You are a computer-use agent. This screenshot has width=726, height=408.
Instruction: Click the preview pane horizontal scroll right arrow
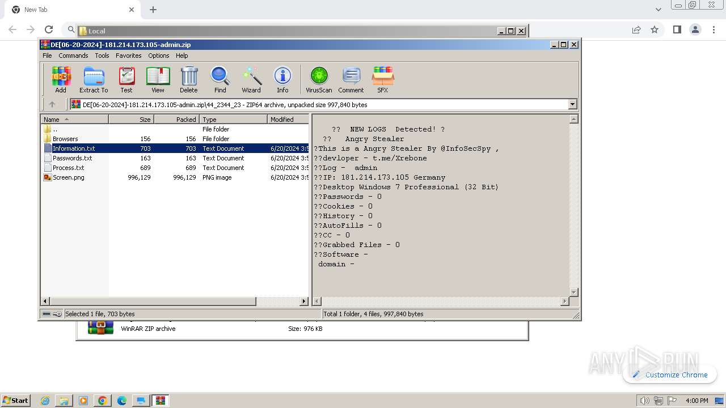coord(564,301)
